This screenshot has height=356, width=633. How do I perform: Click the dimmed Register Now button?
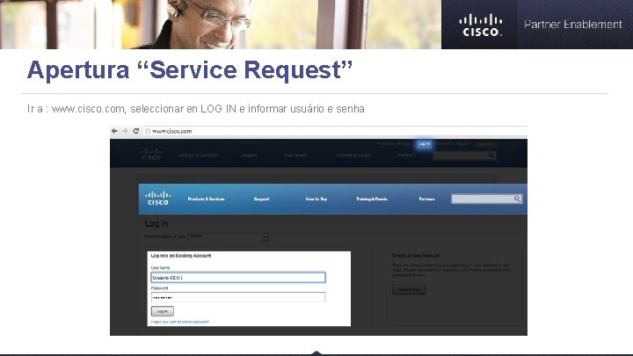[409, 289]
